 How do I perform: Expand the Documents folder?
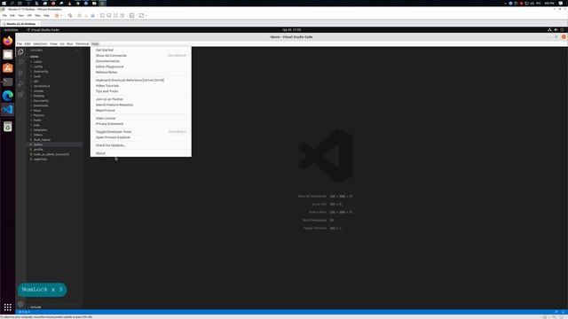[41, 100]
